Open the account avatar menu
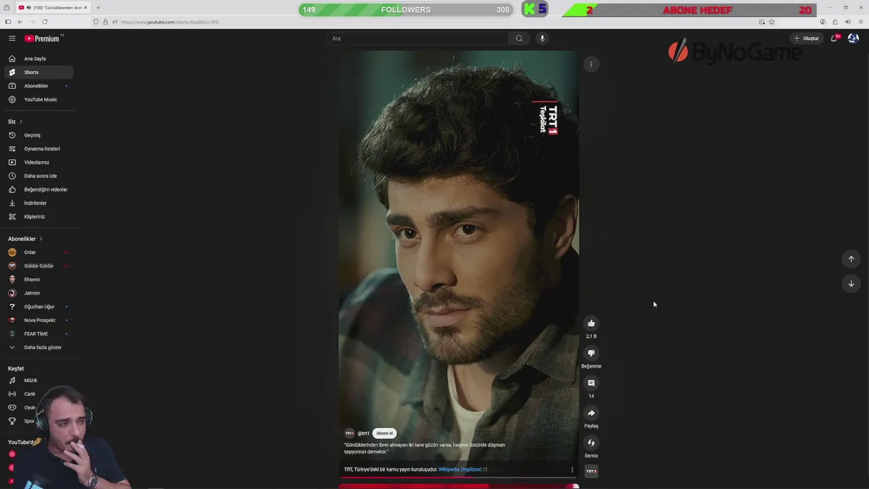Viewport: 869px width, 489px height. 853,38
